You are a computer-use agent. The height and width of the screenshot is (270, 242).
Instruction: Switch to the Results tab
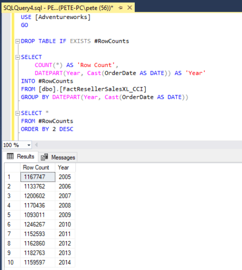point(21,156)
